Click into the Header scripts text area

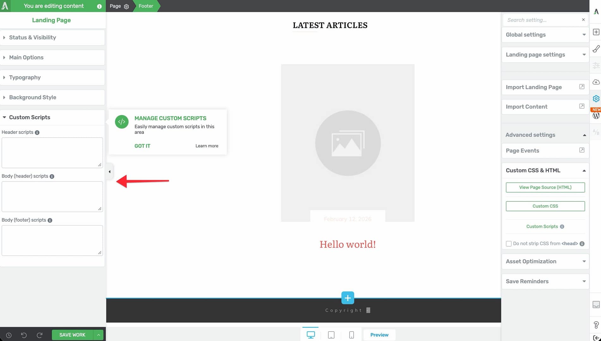click(x=52, y=153)
